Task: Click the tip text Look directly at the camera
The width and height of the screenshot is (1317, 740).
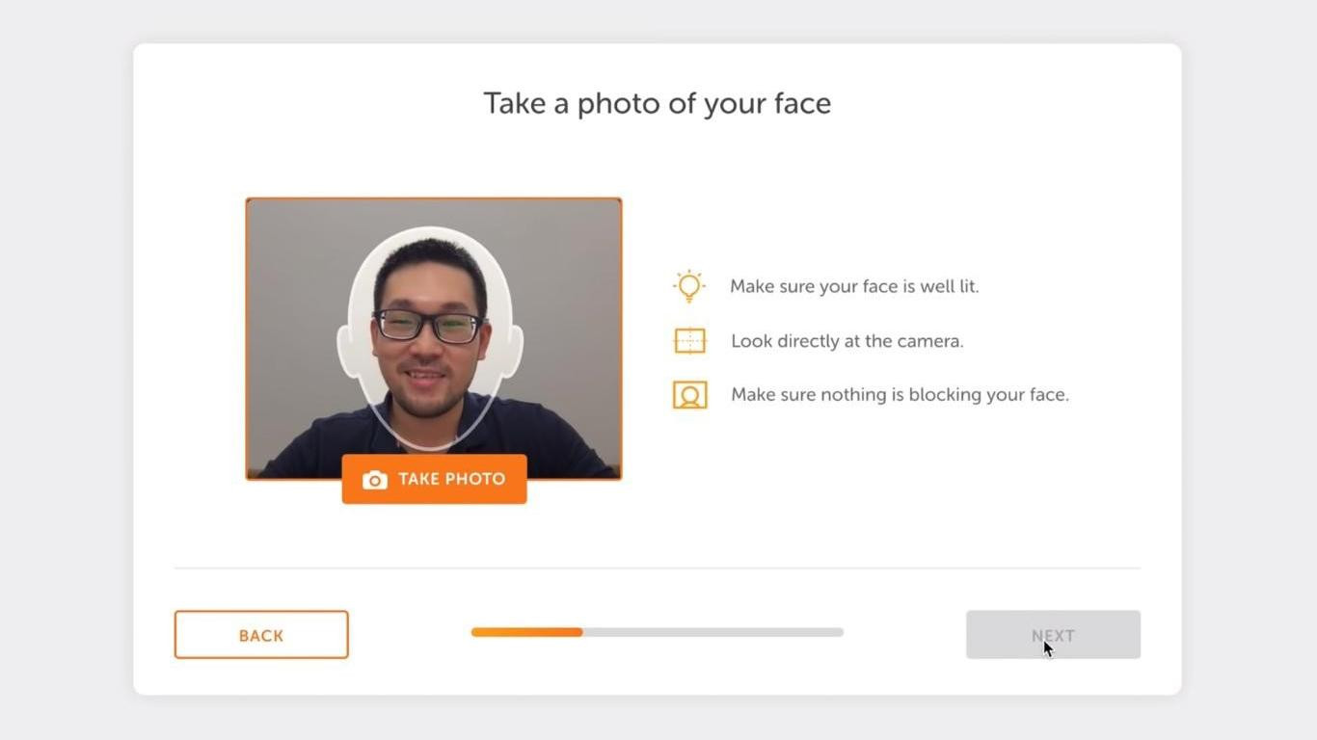Action: pyautogui.click(x=846, y=340)
